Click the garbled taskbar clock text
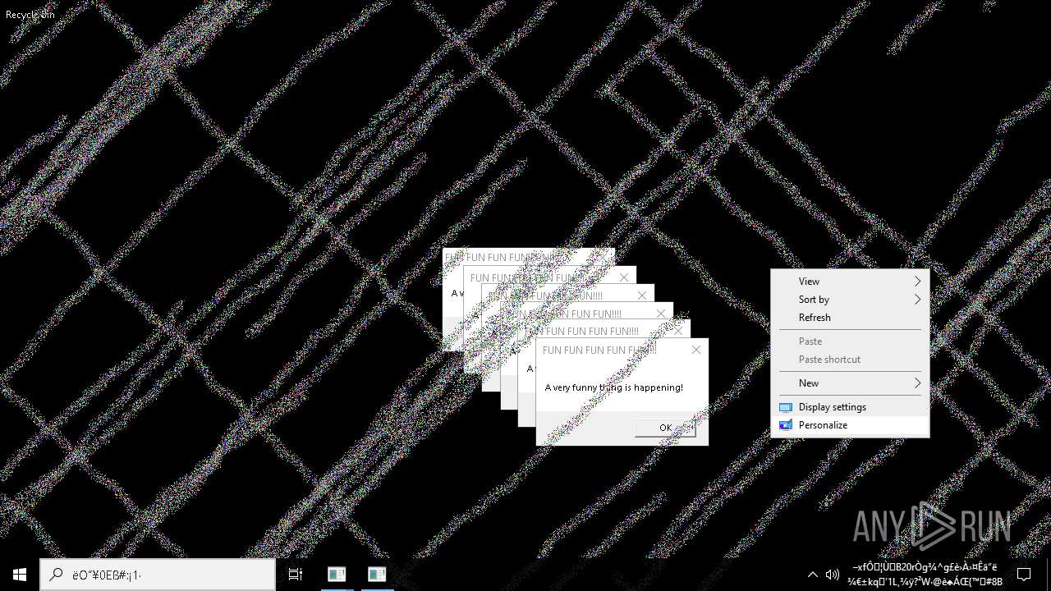The height and width of the screenshot is (591, 1051). coord(925,575)
